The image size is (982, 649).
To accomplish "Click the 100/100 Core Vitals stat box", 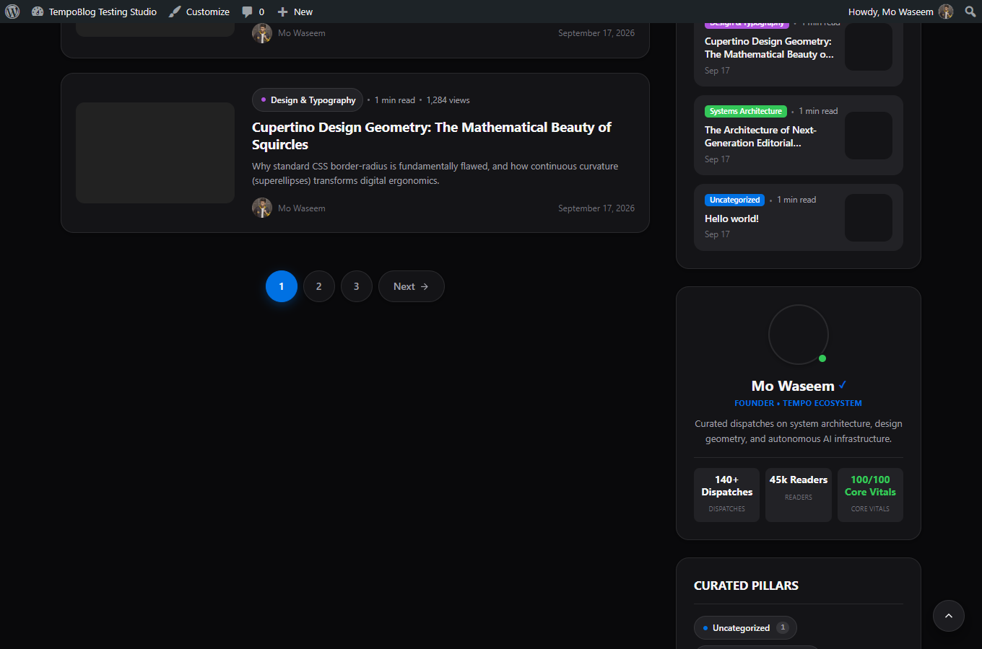I will (x=870, y=495).
